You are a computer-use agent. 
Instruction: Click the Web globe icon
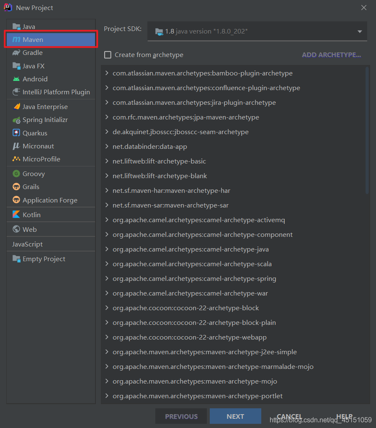point(16,229)
